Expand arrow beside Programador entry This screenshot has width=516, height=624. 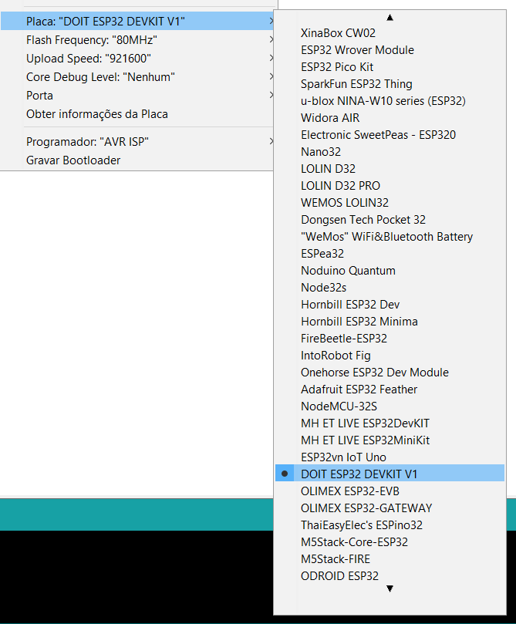(271, 141)
